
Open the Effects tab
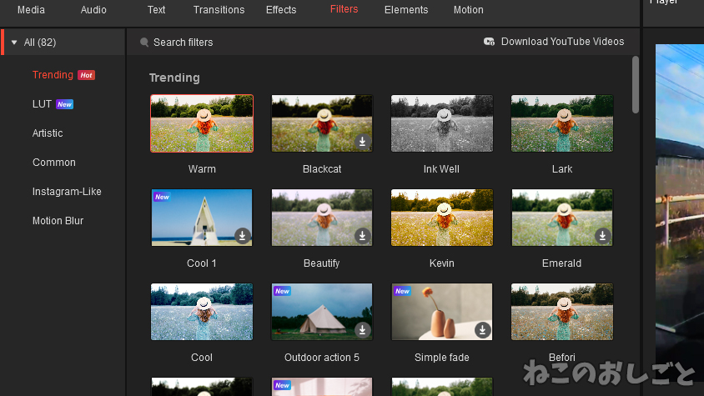point(281,10)
